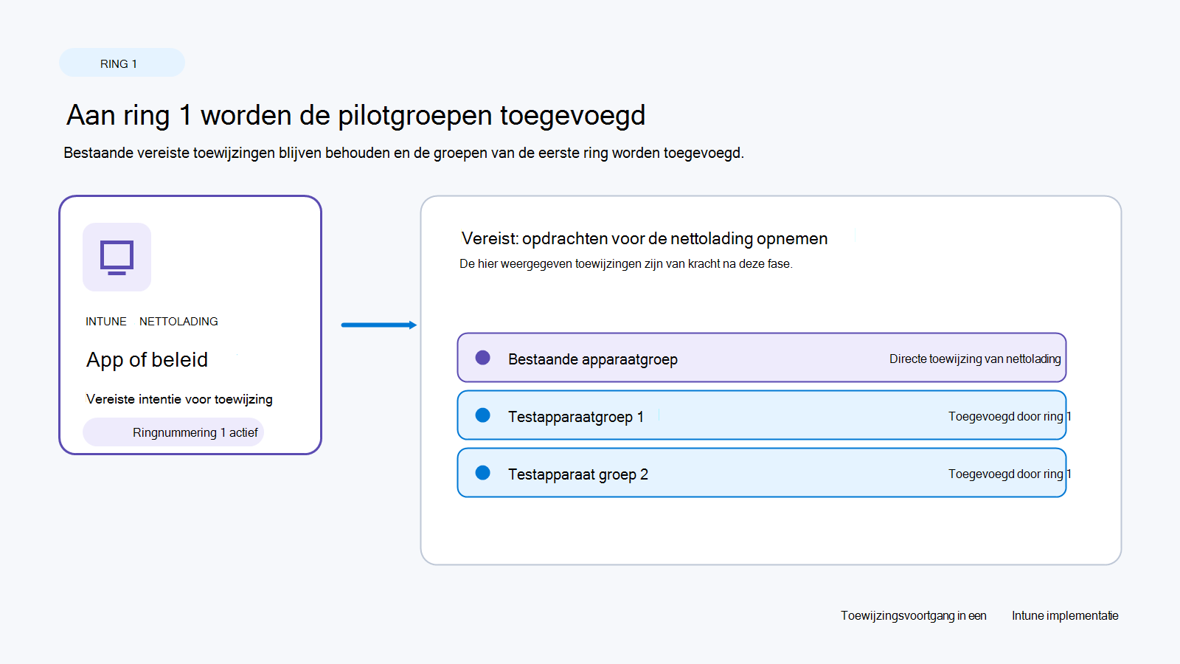Select the Bestaande apparaatgroep row
1180x664 pixels.
click(762, 358)
